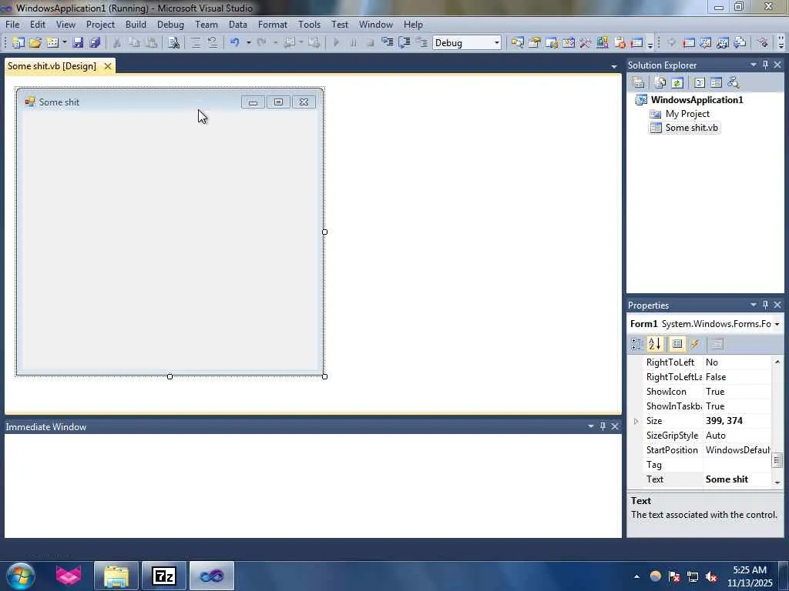Click the Uncomment Lines toolbar icon
The image size is (789, 591).
pyautogui.click(x=213, y=43)
